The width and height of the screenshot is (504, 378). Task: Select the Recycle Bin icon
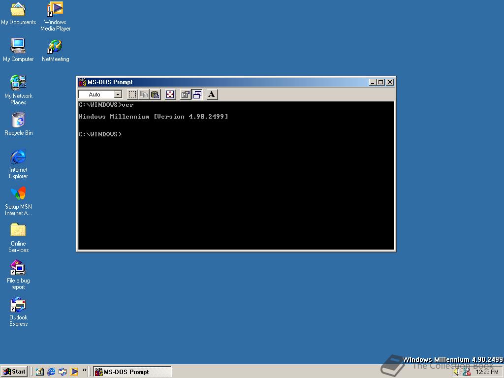click(18, 124)
